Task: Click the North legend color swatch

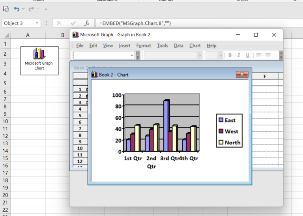Action: [x=221, y=142]
